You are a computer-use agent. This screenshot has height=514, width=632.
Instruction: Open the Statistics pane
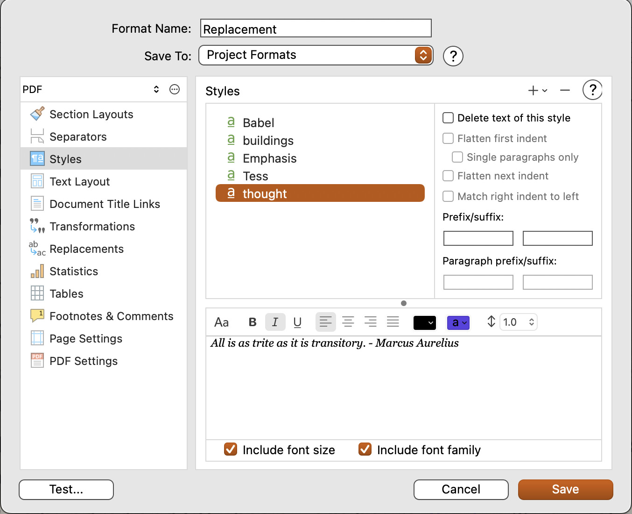104,271
